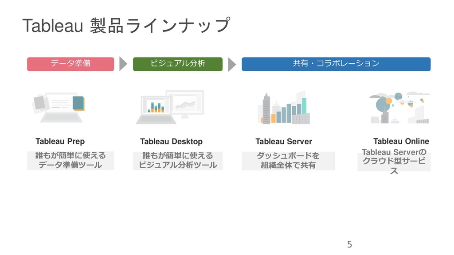Click the slide title Tableau 製品ラインナップ
Viewport: 454px width, 255px height.
pos(126,25)
